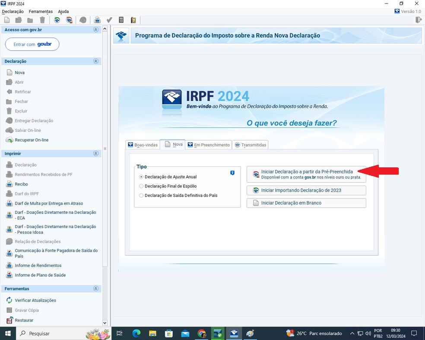Open Google Chrome from the taskbar
The image size is (425, 340).
[x=201, y=333]
